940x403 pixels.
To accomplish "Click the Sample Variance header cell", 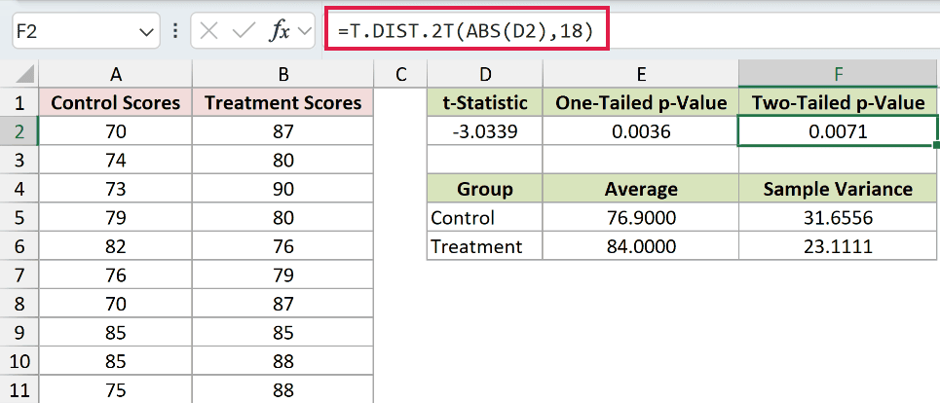I will click(838, 189).
